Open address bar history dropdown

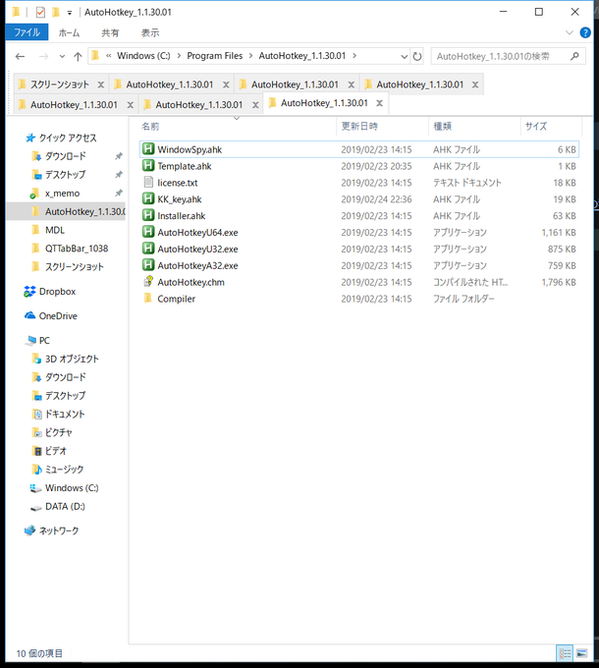[x=404, y=56]
